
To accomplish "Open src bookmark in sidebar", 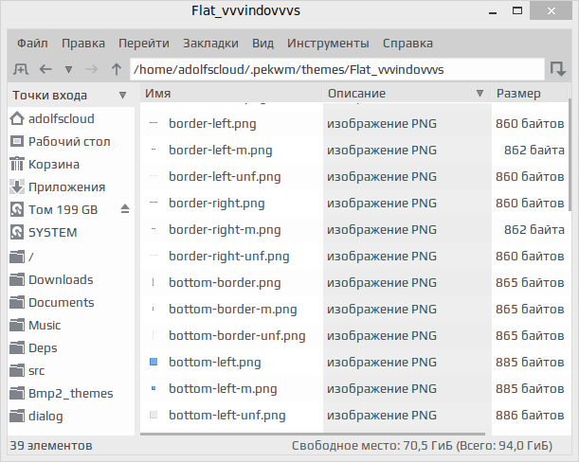I will (x=71, y=371).
